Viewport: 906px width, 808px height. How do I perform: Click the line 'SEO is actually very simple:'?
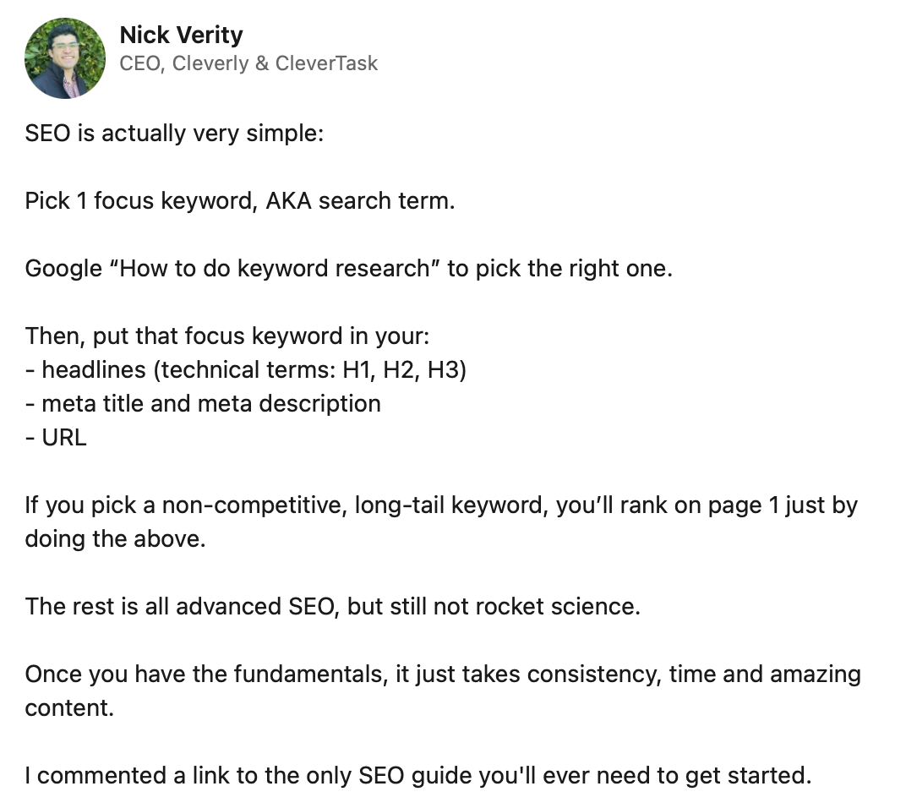[x=174, y=134]
